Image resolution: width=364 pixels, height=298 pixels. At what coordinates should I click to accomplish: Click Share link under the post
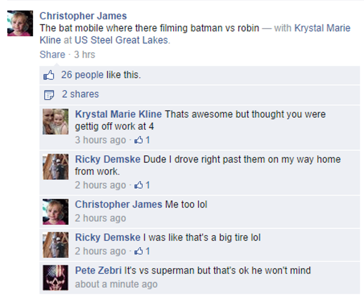(52, 55)
